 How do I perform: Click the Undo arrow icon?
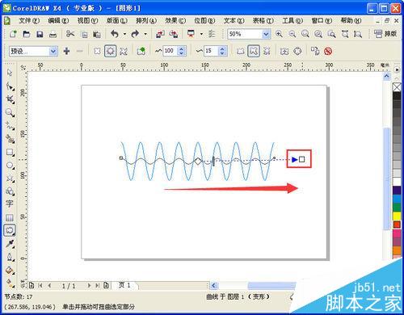coord(115,34)
